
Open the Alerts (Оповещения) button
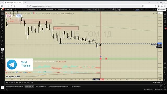(48, 10)
